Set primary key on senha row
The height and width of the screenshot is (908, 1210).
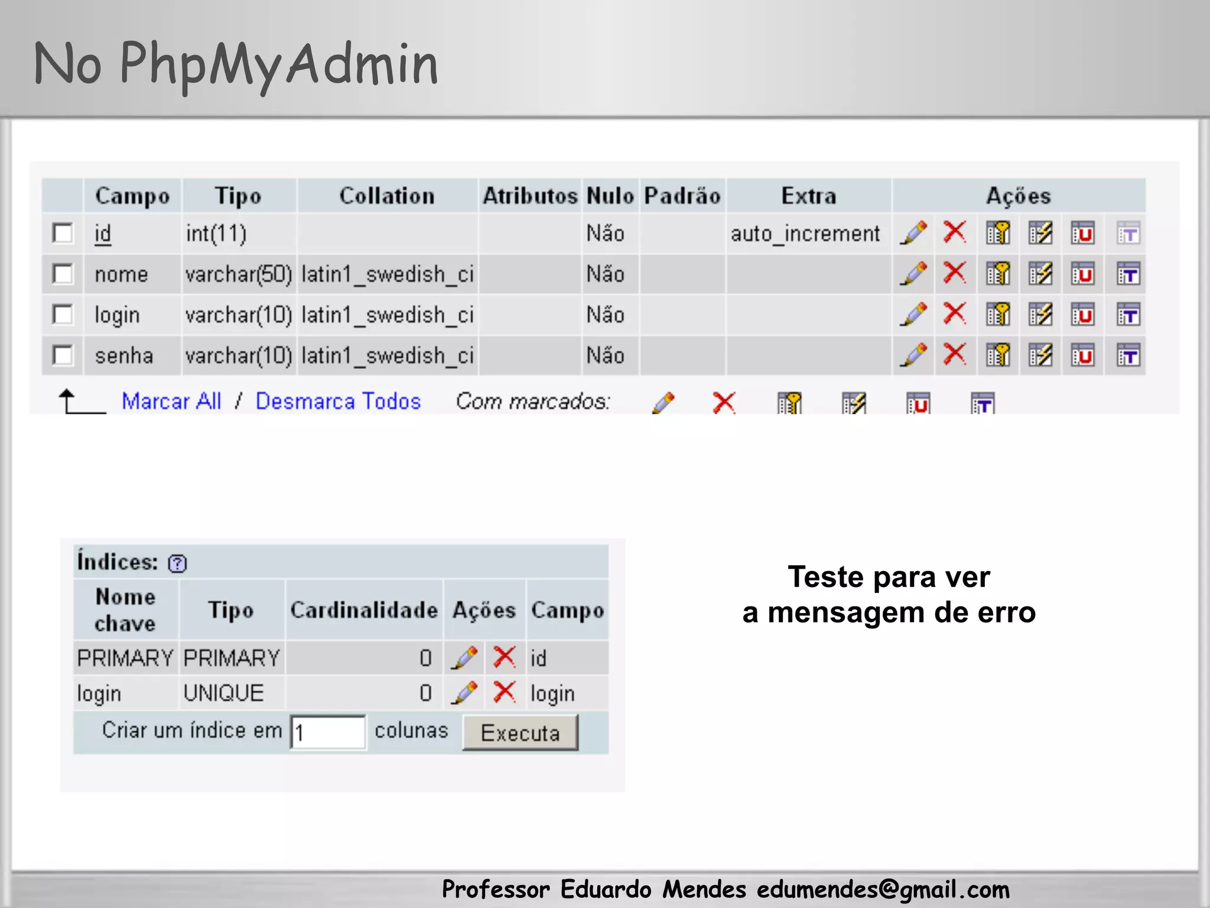pos(998,355)
